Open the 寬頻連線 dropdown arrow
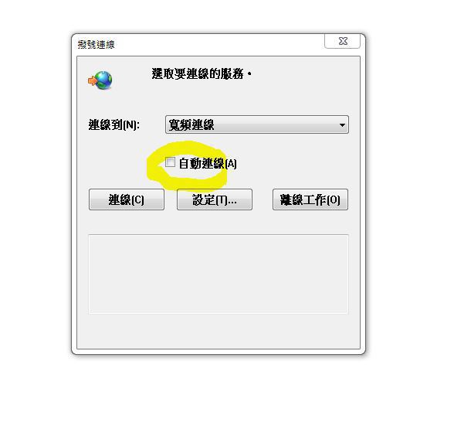This screenshot has height=426, width=454. (x=342, y=125)
